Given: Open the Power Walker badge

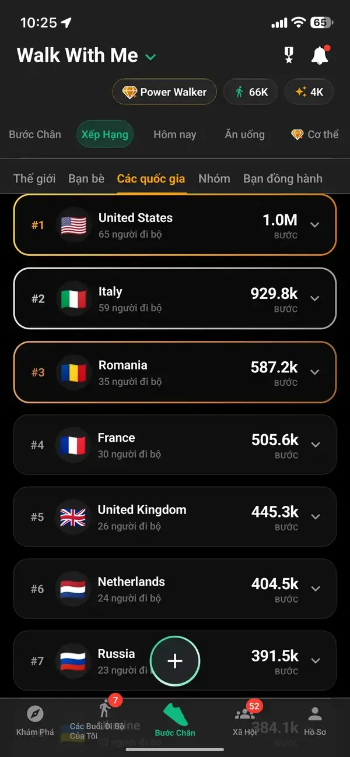Looking at the screenshot, I should (x=164, y=92).
